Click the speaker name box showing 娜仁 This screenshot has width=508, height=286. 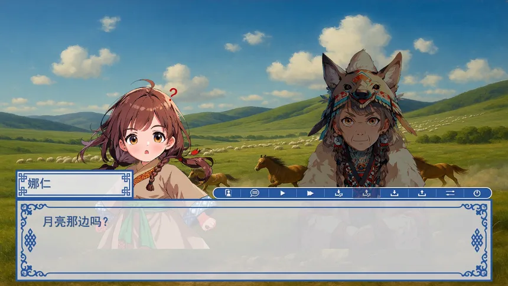[x=74, y=184]
